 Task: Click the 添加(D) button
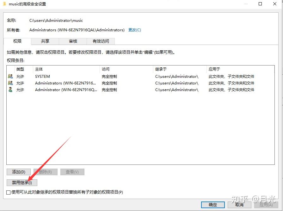(18, 172)
